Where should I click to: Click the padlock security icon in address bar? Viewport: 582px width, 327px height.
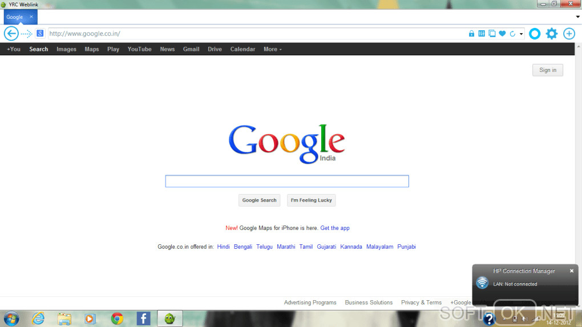(471, 34)
